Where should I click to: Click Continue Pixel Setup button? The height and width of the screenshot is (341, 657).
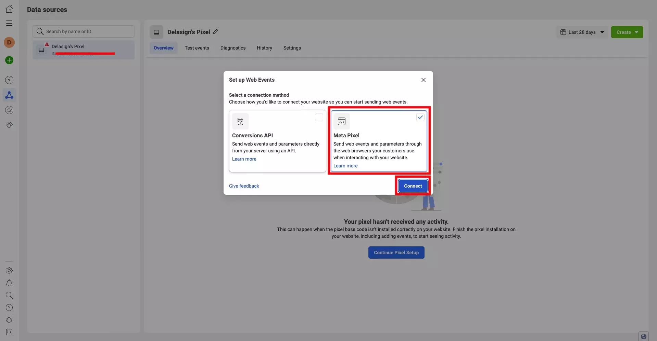[396, 253]
